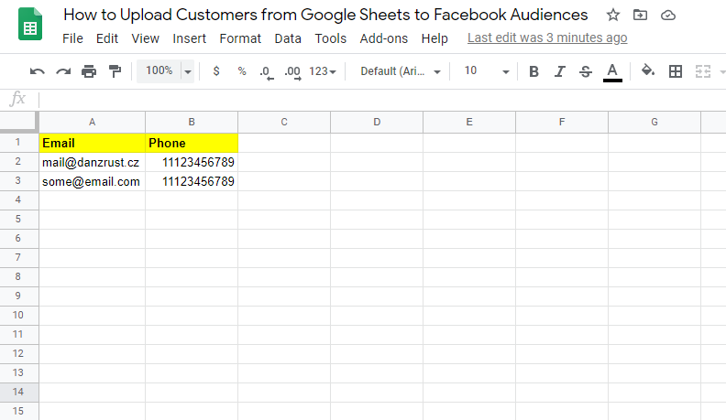726x420 pixels.
Task: Click the Print icon
Action: click(x=88, y=71)
